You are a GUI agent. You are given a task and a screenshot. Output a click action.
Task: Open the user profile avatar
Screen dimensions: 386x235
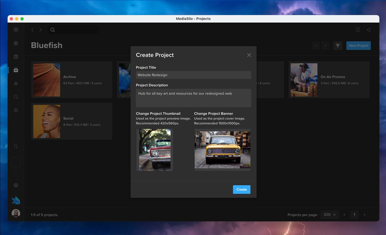(x=16, y=214)
